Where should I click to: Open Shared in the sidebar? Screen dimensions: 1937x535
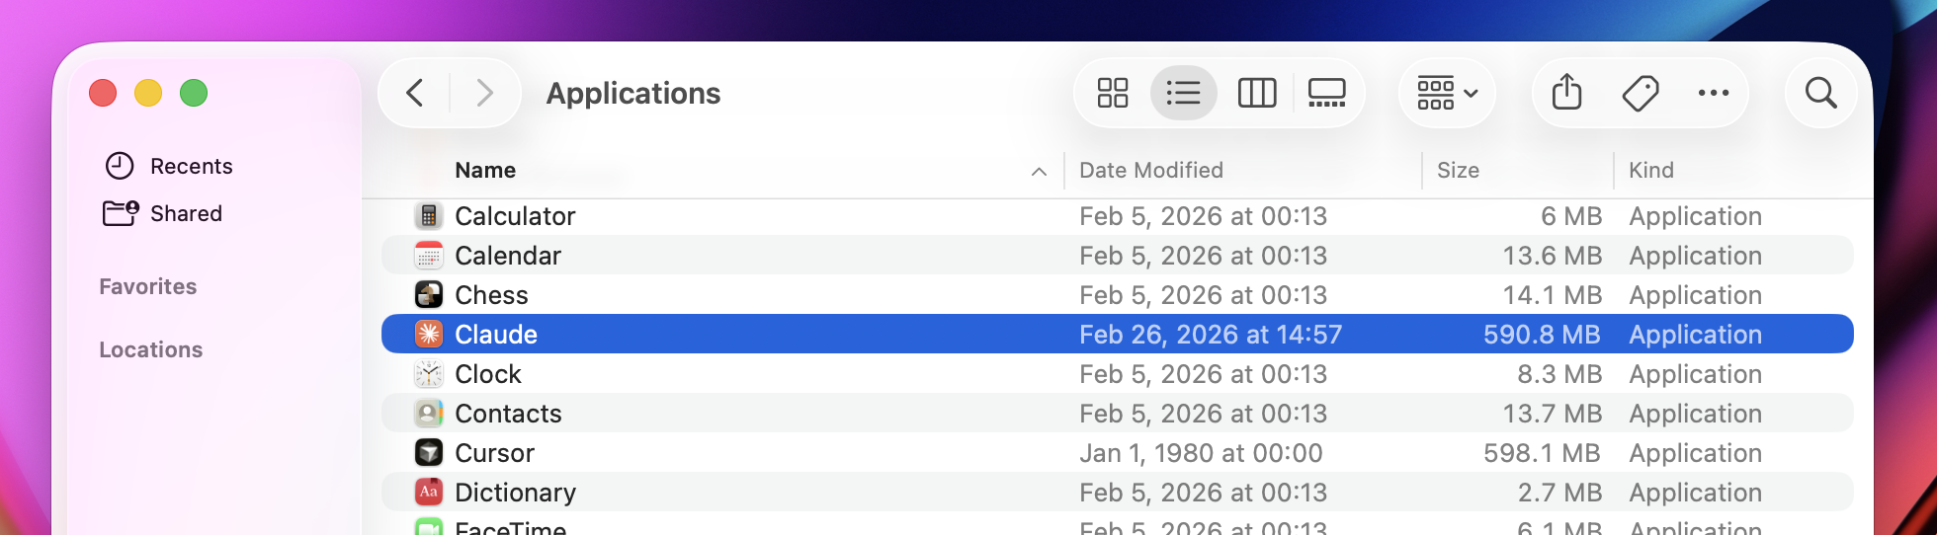186,213
